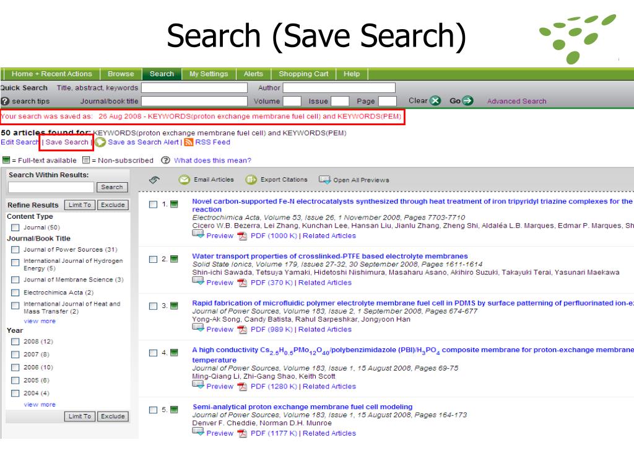634x476 pixels.
Task: Click the Save as Search Alert icon
Action: [101, 142]
